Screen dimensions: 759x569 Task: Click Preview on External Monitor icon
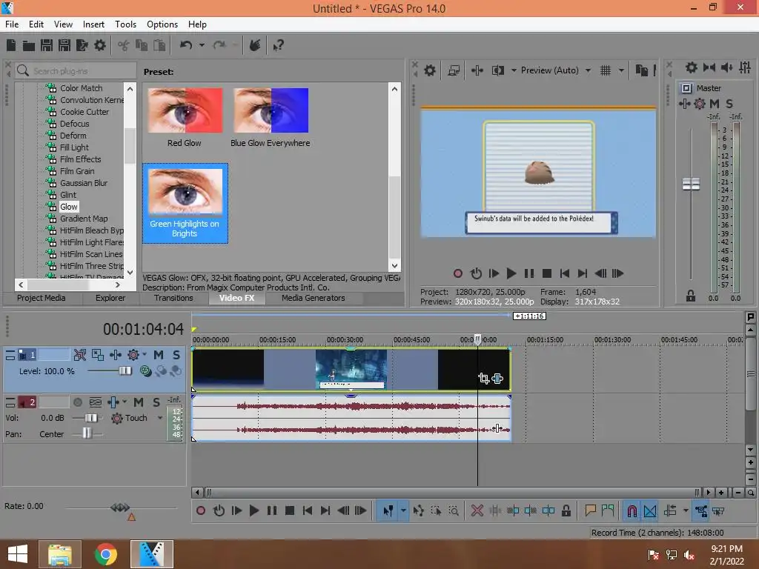coord(454,70)
